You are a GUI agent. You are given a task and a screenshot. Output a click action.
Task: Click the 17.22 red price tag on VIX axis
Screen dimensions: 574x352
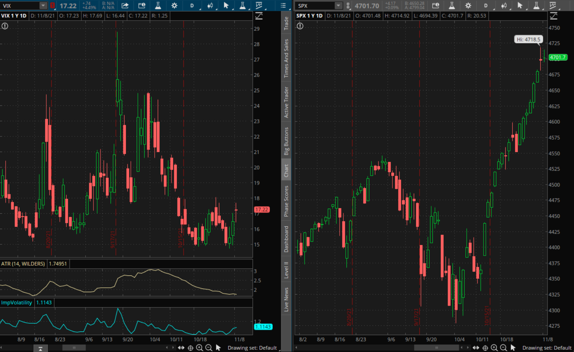coord(262,210)
